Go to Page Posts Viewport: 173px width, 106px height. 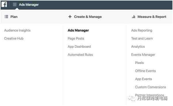76,39
